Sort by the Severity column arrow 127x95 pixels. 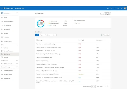[84, 40]
